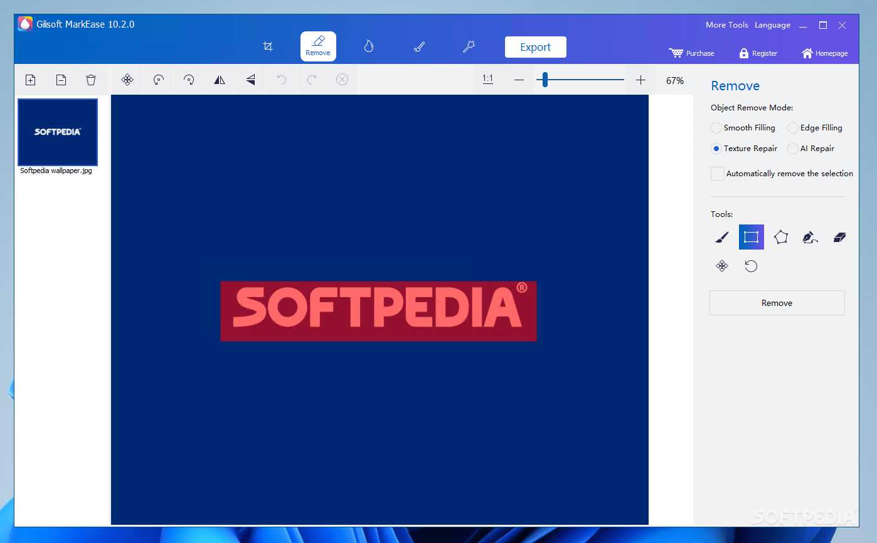
Task: Select Softpedia wallpaper.jpg thumbnail
Action: point(58,132)
